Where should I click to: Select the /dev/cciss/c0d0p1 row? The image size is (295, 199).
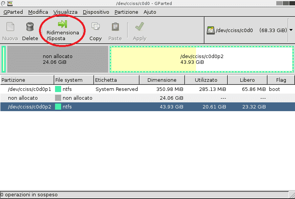point(147,89)
